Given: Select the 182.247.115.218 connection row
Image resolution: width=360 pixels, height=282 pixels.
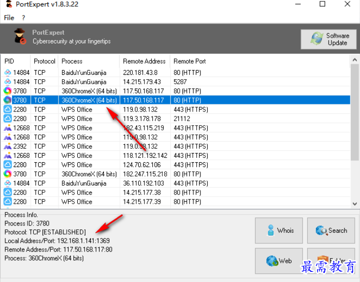Looking at the screenshot, I should point(145,174).
